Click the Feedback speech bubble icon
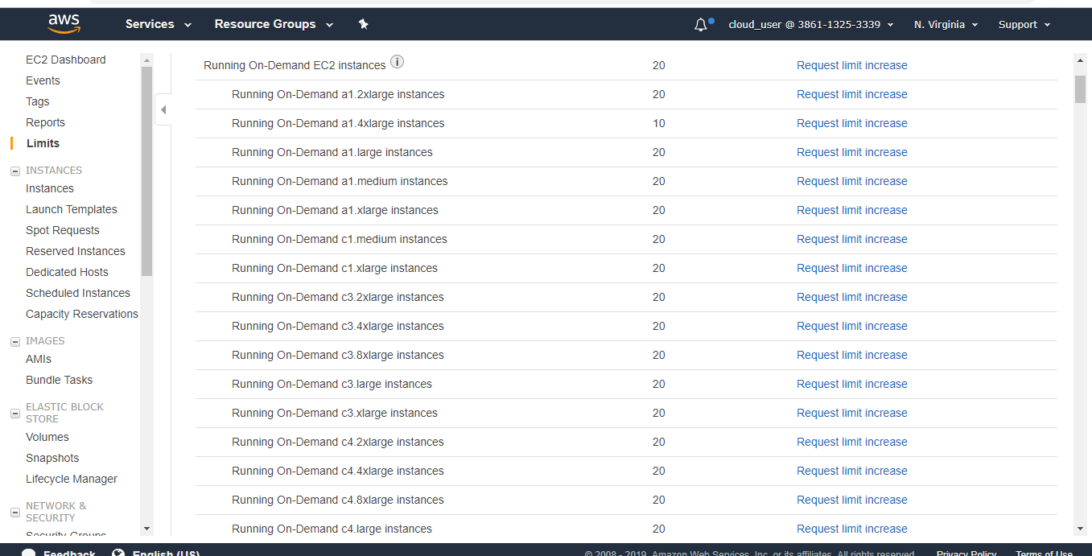This screenshot has width=1092, height=556. [29, 553]
